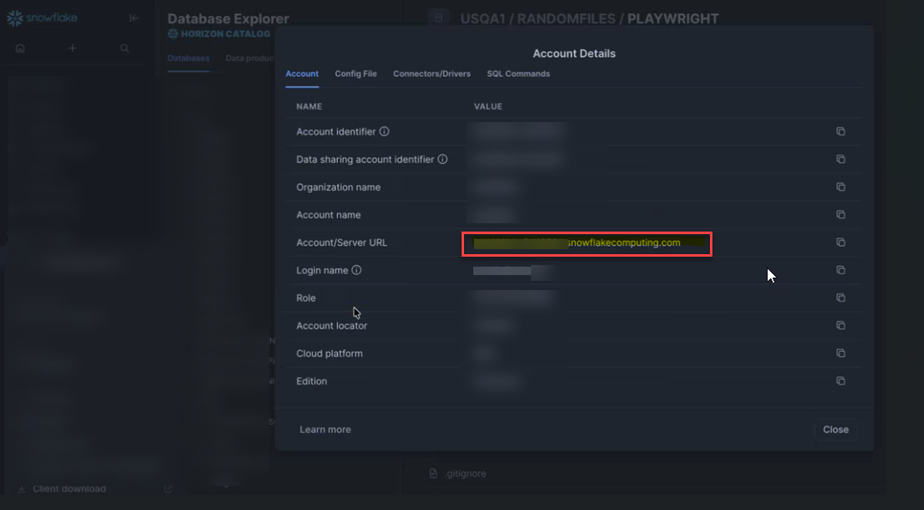
Task: Copy the Login name value
Action: click(840, 270)
